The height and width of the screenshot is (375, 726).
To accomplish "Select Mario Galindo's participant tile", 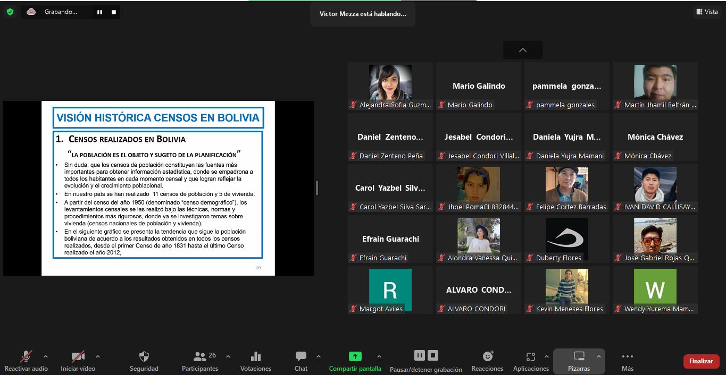I will tap(478, 86).
